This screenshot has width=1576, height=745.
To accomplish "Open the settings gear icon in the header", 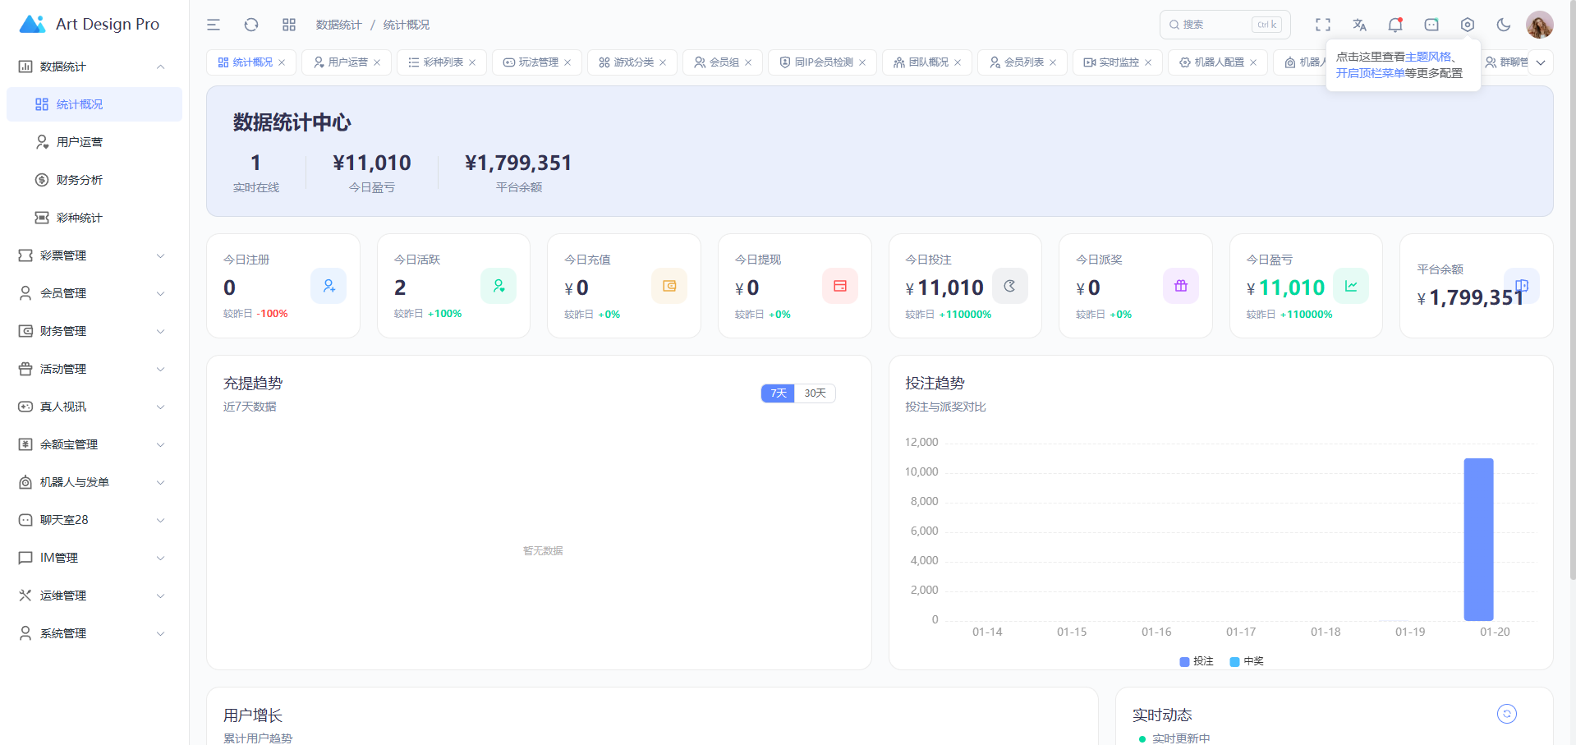I will (x=1467, y=25).
